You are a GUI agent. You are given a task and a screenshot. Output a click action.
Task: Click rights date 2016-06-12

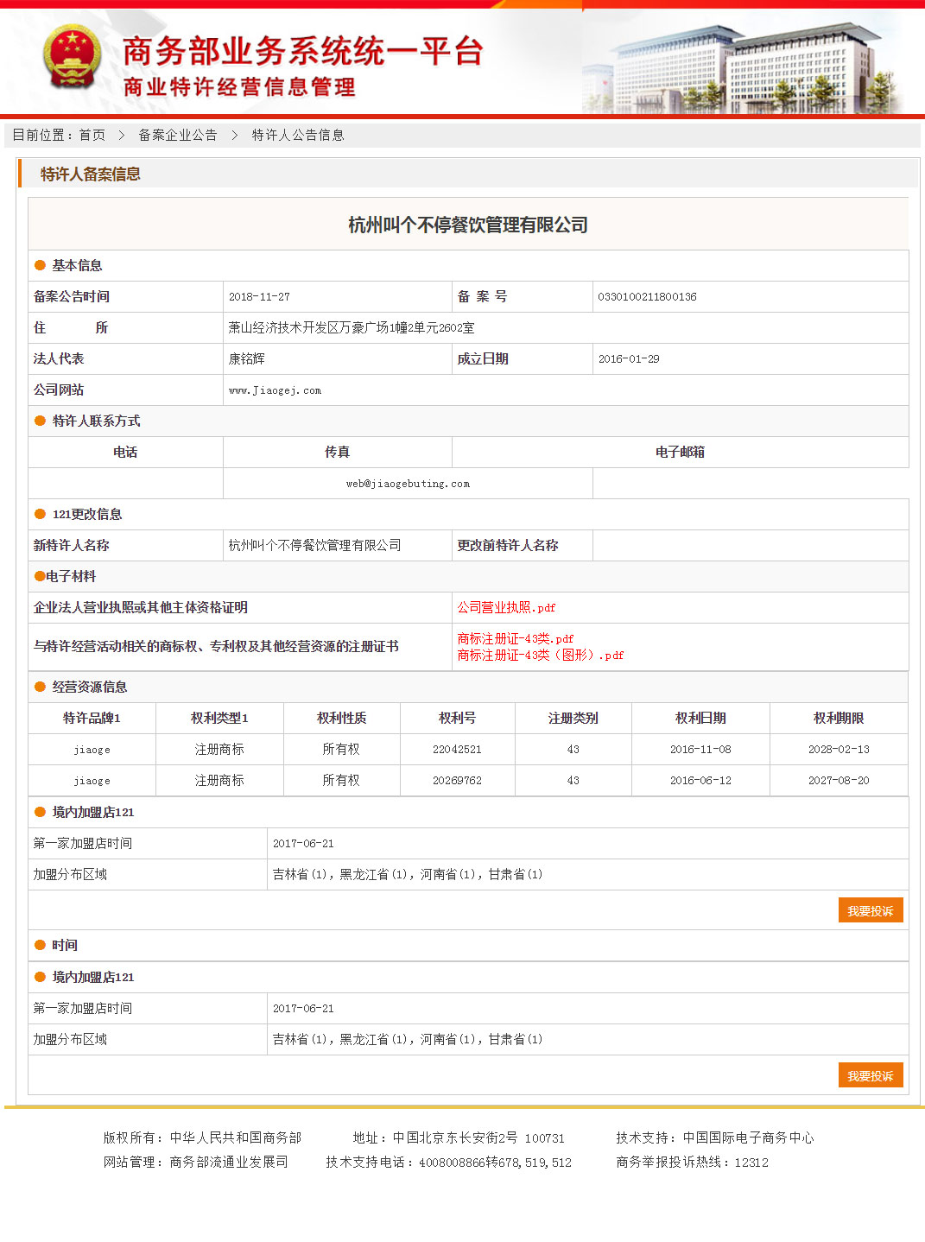700,780
